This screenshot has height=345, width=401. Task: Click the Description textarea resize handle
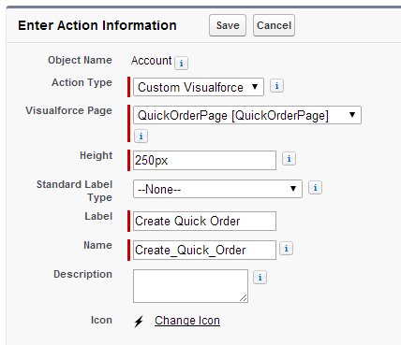(244, 298)
